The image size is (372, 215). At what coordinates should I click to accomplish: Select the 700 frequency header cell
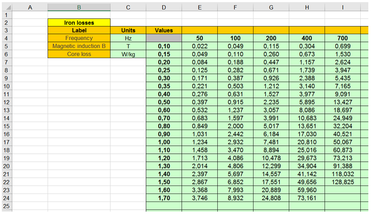[342, 38]
